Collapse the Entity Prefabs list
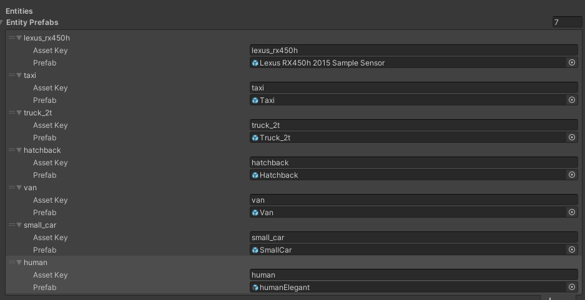The height and width of the screenshot is (300, 585). (2, 22)
